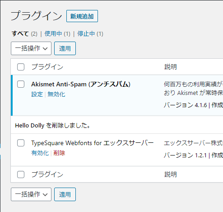223x212 pixels.
Task: Check the Akismet Anti-Spam checkbox
Action: pos(21,84)
